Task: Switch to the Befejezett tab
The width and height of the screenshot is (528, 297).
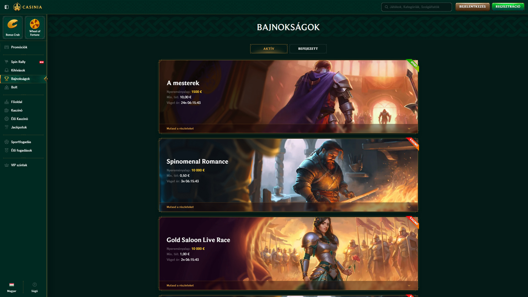Action: click(x=308, y=49)
